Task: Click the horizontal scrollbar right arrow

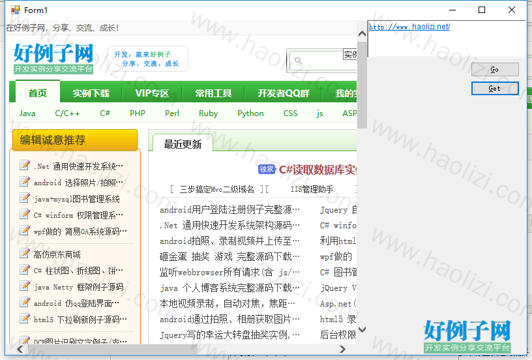Action: (x=342, y=349)
